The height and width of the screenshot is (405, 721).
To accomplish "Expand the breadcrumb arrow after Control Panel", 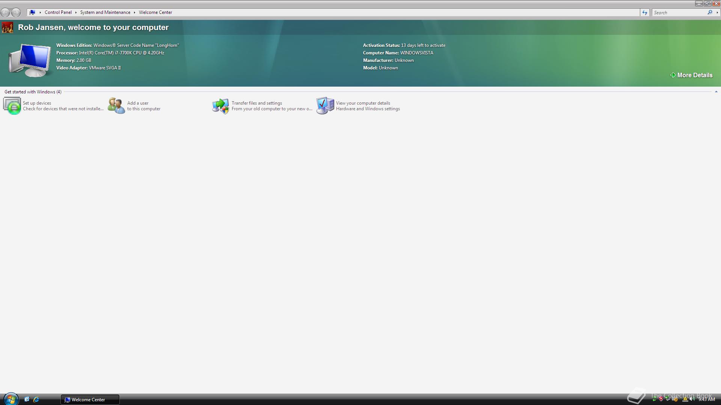I will pyautogui.click(x=76, y=12).
